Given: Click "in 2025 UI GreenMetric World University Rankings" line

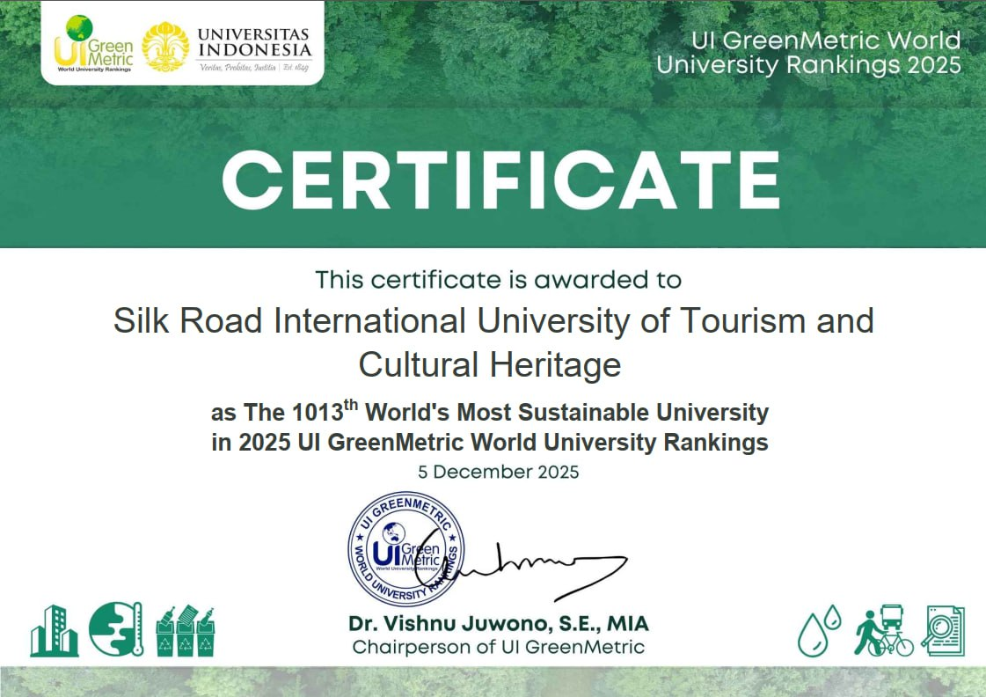Looking at the screenshot, I should pos(490,443).
